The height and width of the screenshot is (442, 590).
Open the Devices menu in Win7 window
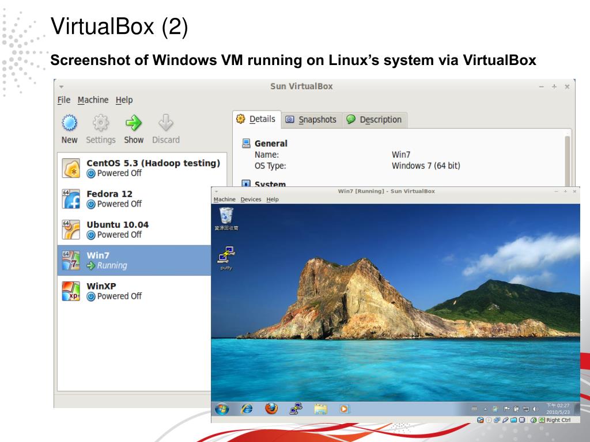coord(251,200)
